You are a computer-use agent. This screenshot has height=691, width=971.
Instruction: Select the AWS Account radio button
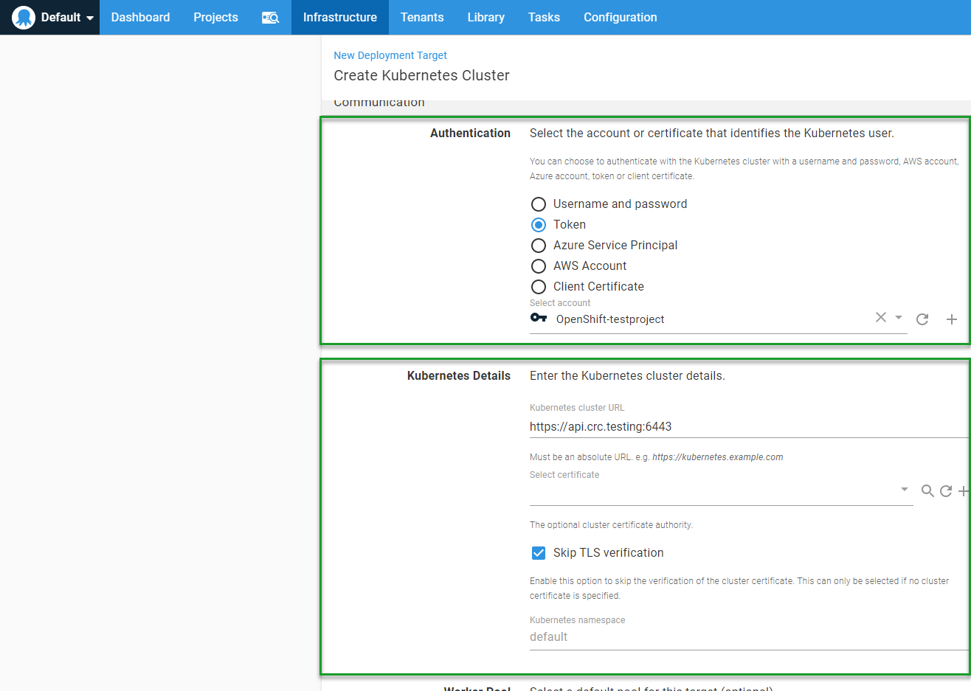click(x=539, y=266)
